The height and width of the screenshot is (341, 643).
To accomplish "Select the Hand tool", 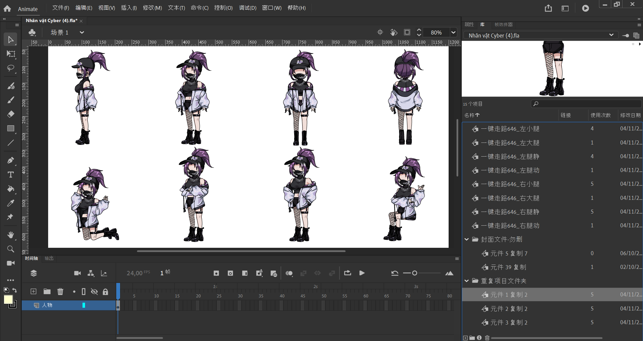I will click(x=11, y=235).
